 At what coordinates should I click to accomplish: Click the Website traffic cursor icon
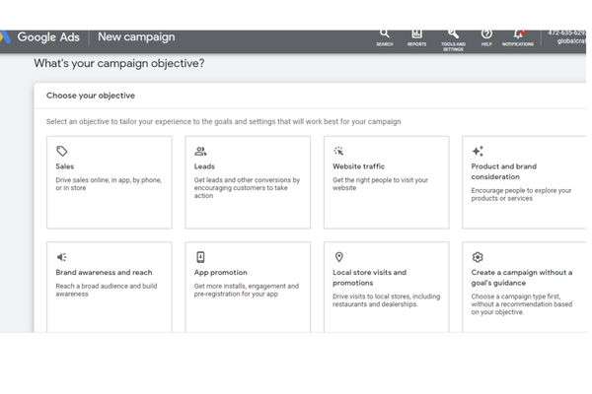click(338, 151)
